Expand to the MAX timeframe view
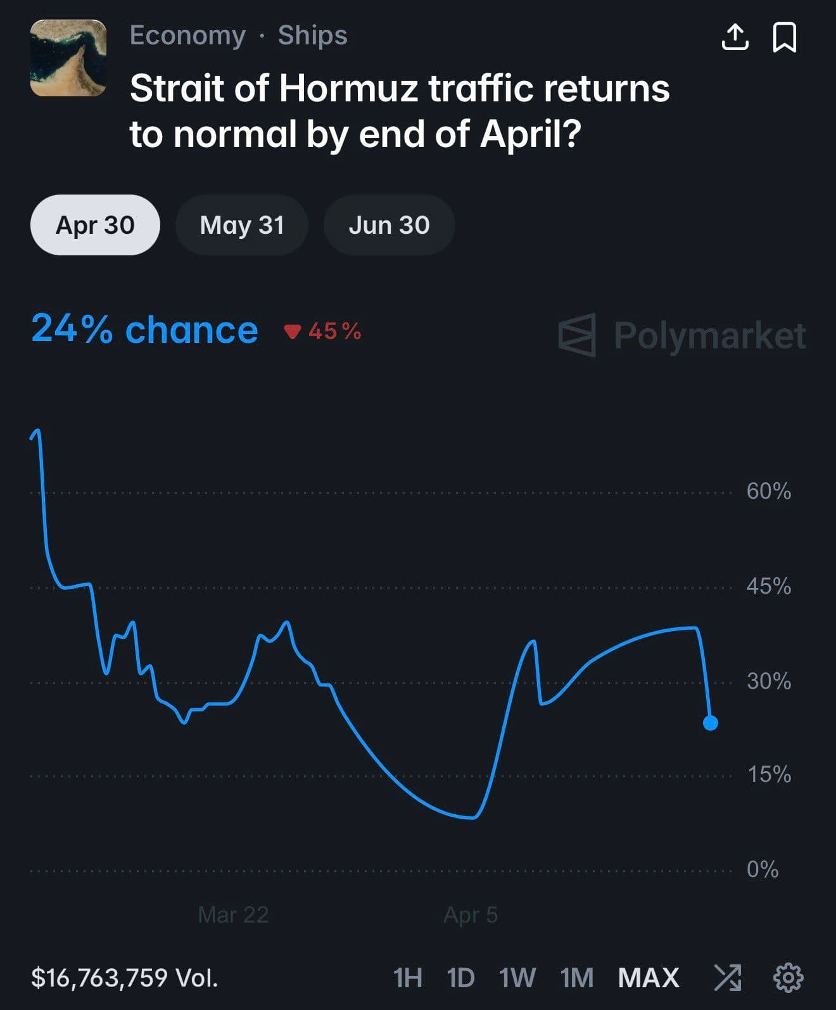The image size is (836, 1010). tap(647, 976)
